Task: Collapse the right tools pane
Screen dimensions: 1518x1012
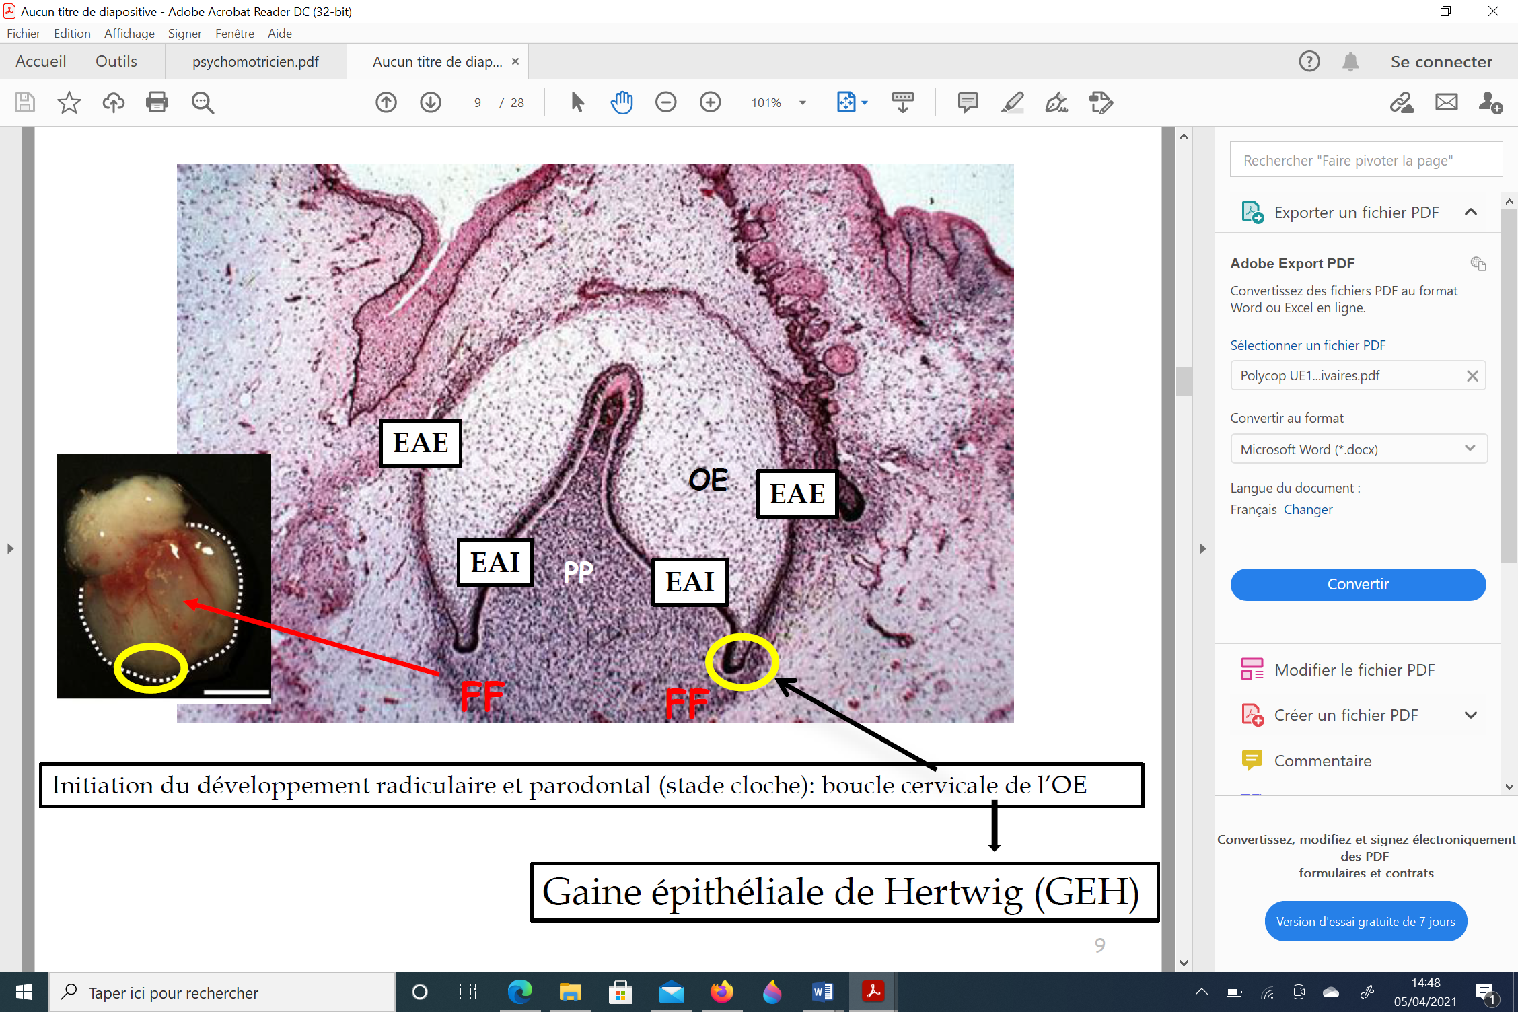Action: click(1203, 548)
